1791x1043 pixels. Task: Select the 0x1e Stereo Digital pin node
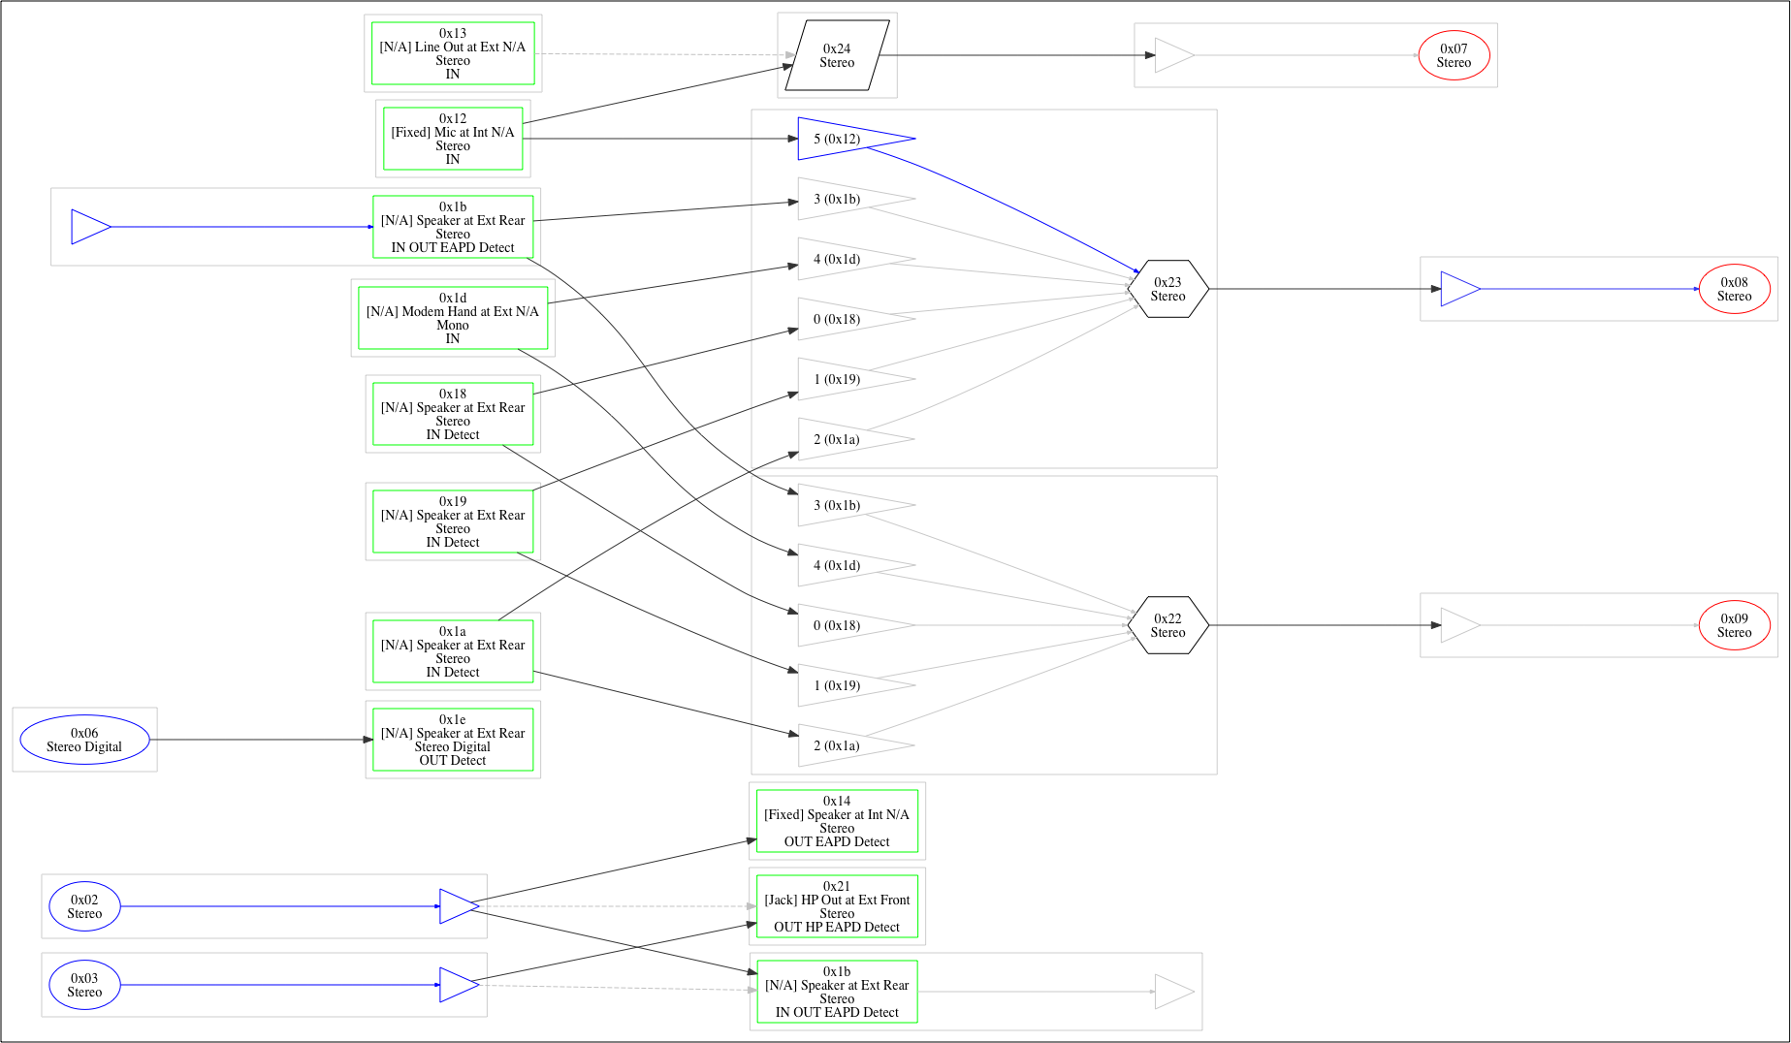(x=453, y=740)
